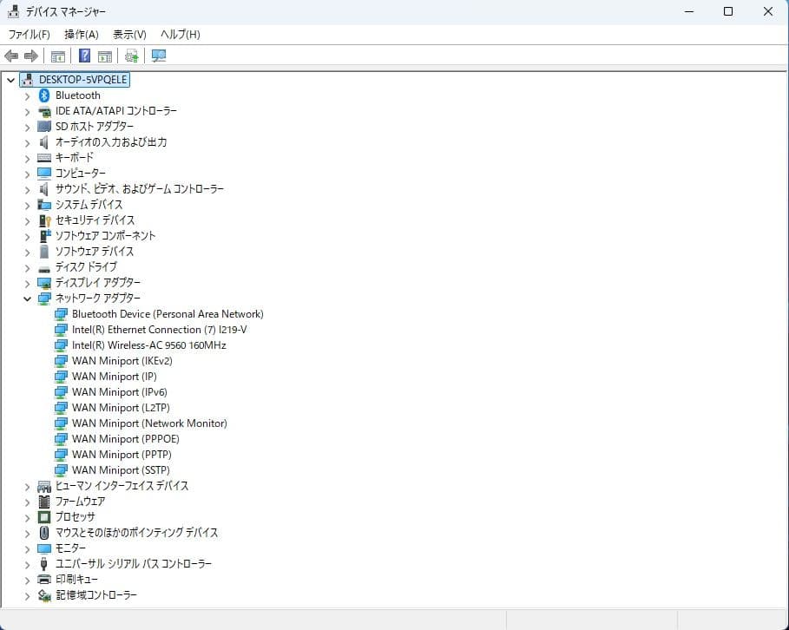Screen dimensions: 789x630
Task: Collapse the ネットワーク アダプター category
Action: pyautogui.click(x=27, y=298)
